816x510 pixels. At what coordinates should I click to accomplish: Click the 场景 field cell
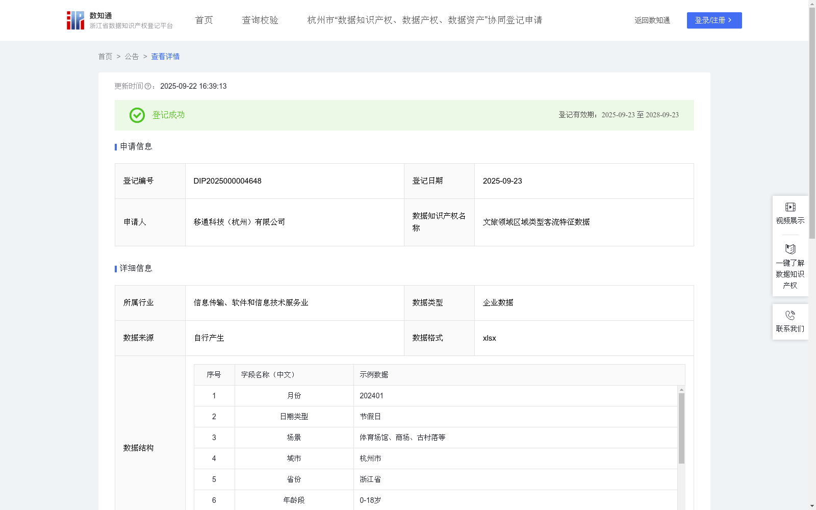(294, 438)
